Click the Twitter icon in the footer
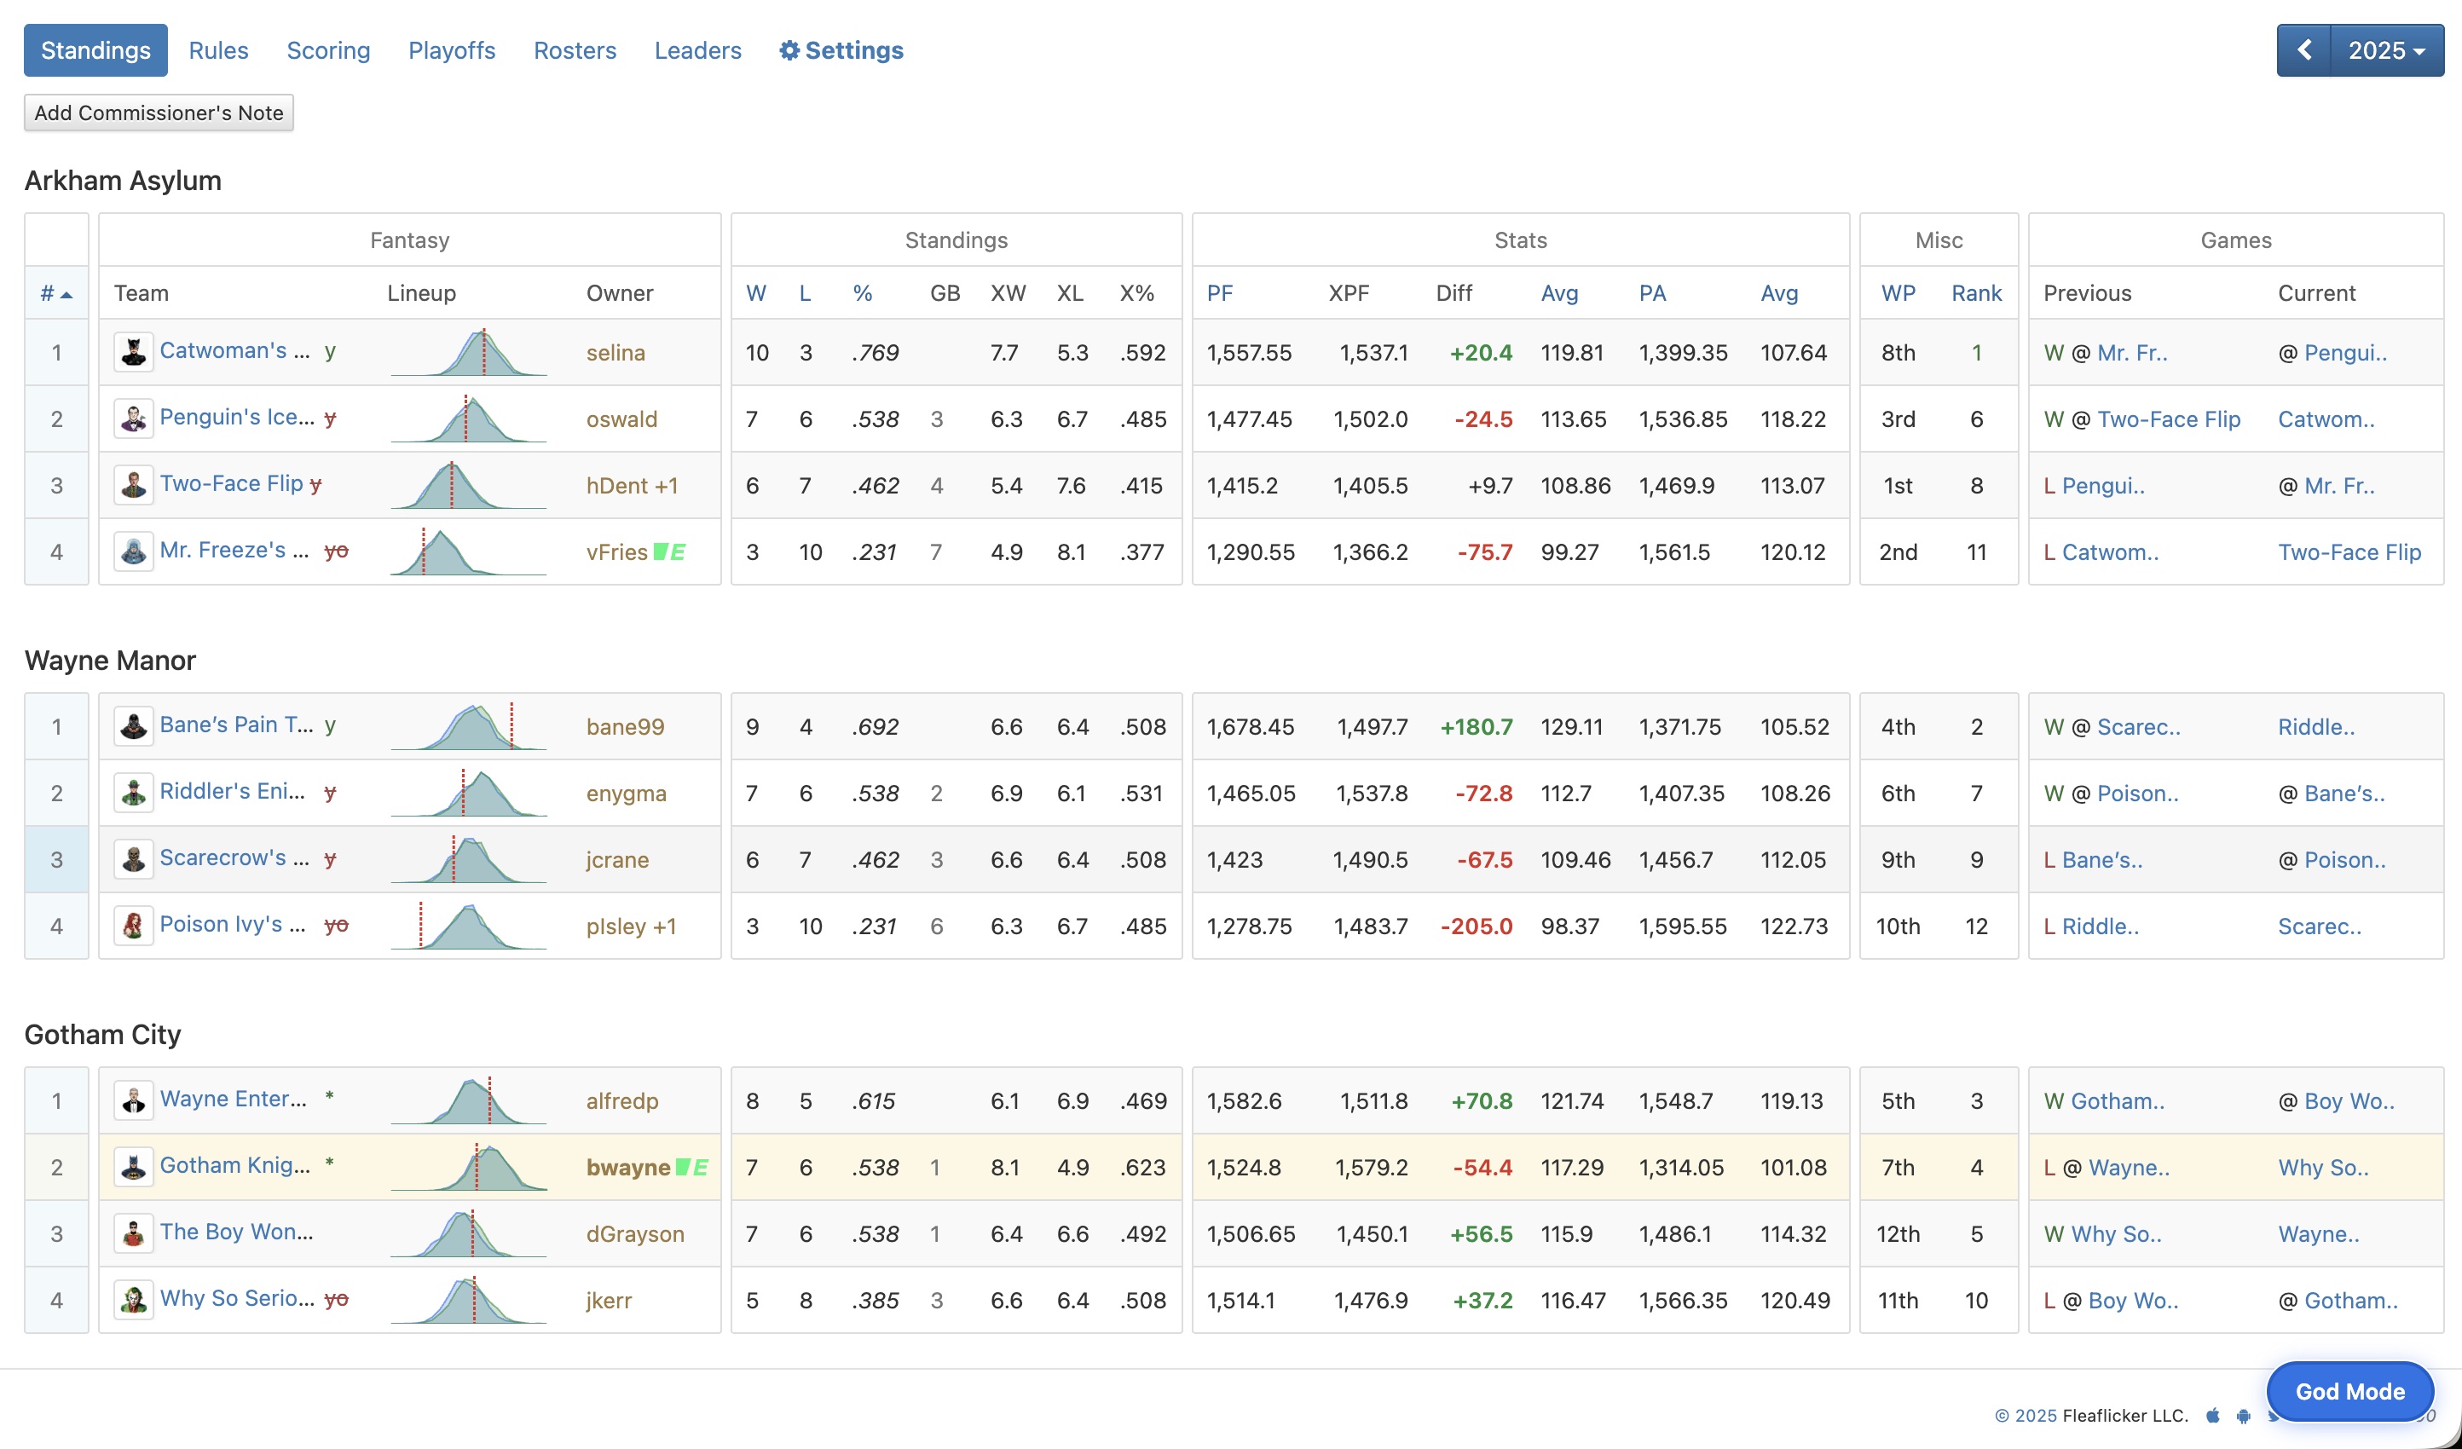The height and width of the screenshot is (1449, 2462). coord(2273,1417)
